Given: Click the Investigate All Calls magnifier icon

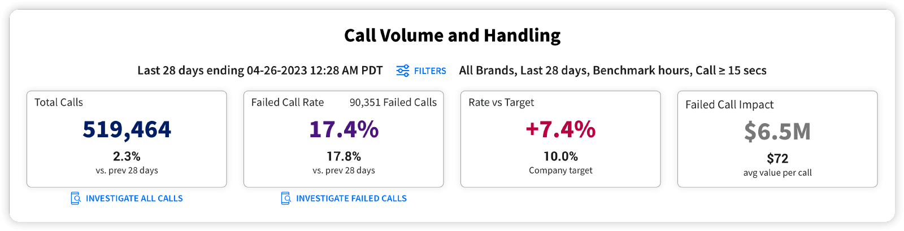Looking at the screenshot, I should (x=76, y=198).
